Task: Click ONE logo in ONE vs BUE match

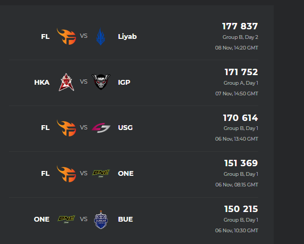Action: tap(66, 219)
